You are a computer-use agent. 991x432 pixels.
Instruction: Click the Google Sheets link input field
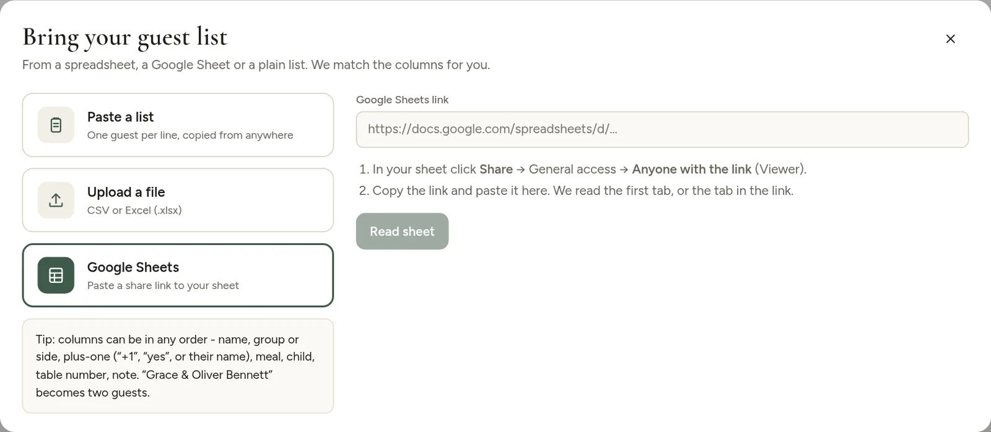[x=662, y=129]
